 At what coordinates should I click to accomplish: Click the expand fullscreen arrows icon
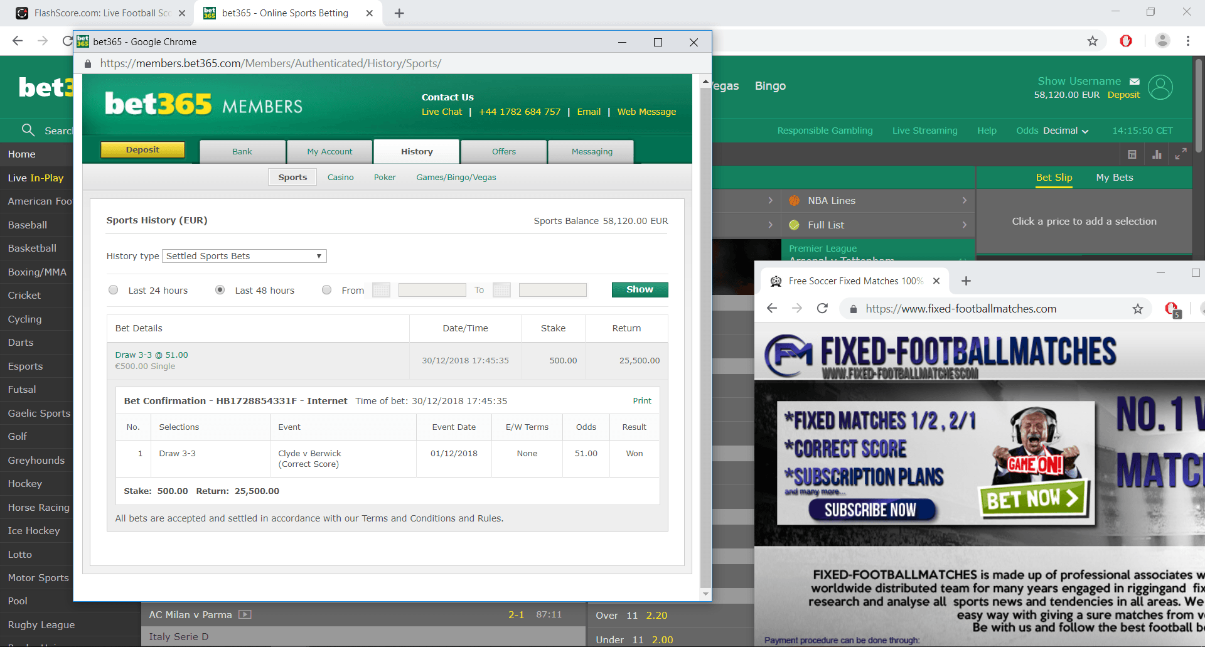point(1181,154)
